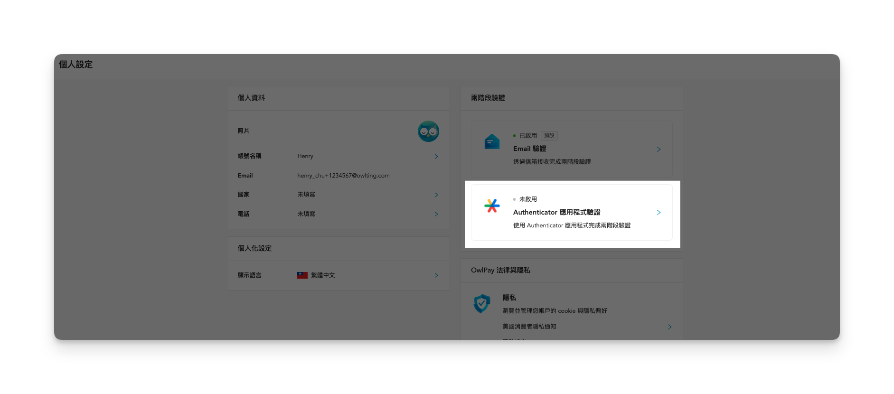Click the 透過信箱接收完成兩階段驗證 description
The height and width of the screenshot is (394, 894).
552,162
